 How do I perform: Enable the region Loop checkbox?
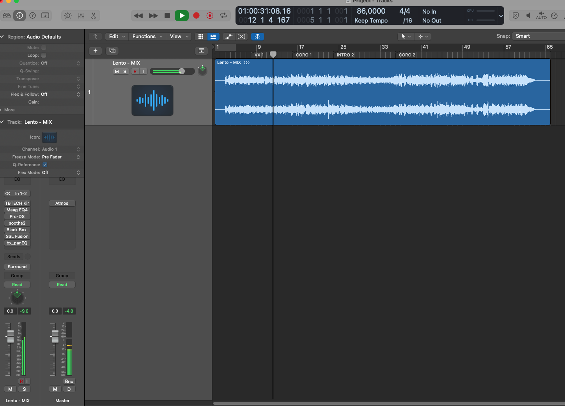coord(44,55)
